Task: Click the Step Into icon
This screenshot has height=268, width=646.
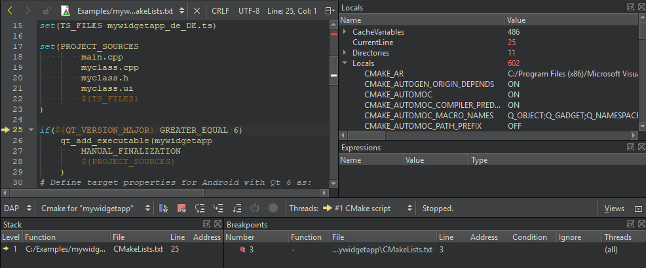Action: pyautogui.click(x=218, y=209)
